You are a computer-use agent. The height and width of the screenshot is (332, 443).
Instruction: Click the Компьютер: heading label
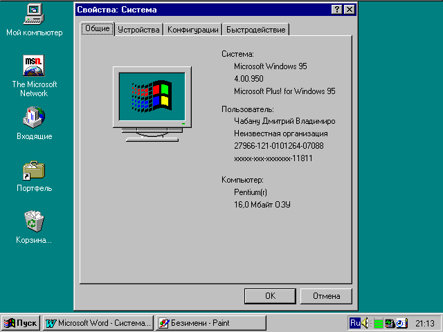coord(242,180)
